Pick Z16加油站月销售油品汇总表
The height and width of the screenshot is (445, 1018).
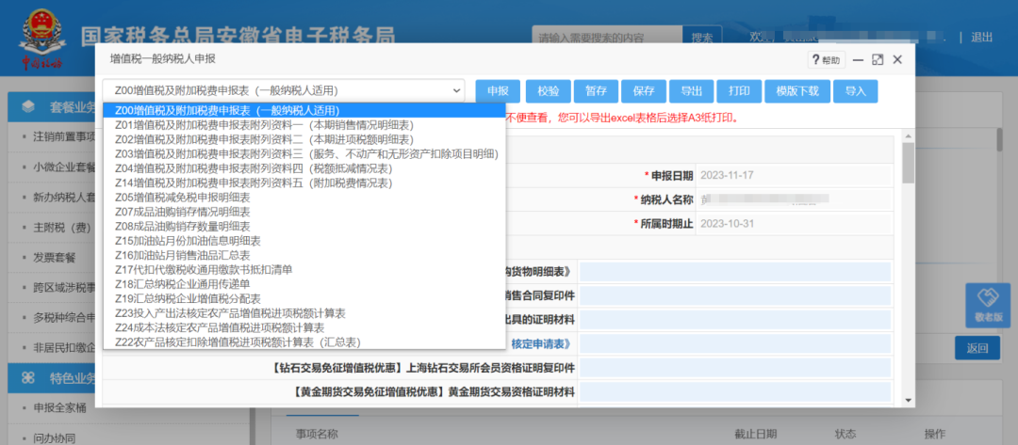click(x=304, y=255)
